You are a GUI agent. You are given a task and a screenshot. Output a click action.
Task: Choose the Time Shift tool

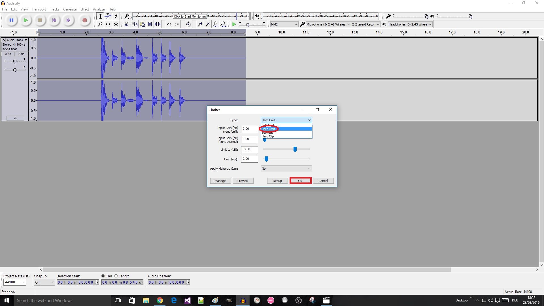[x=108, y=24]
